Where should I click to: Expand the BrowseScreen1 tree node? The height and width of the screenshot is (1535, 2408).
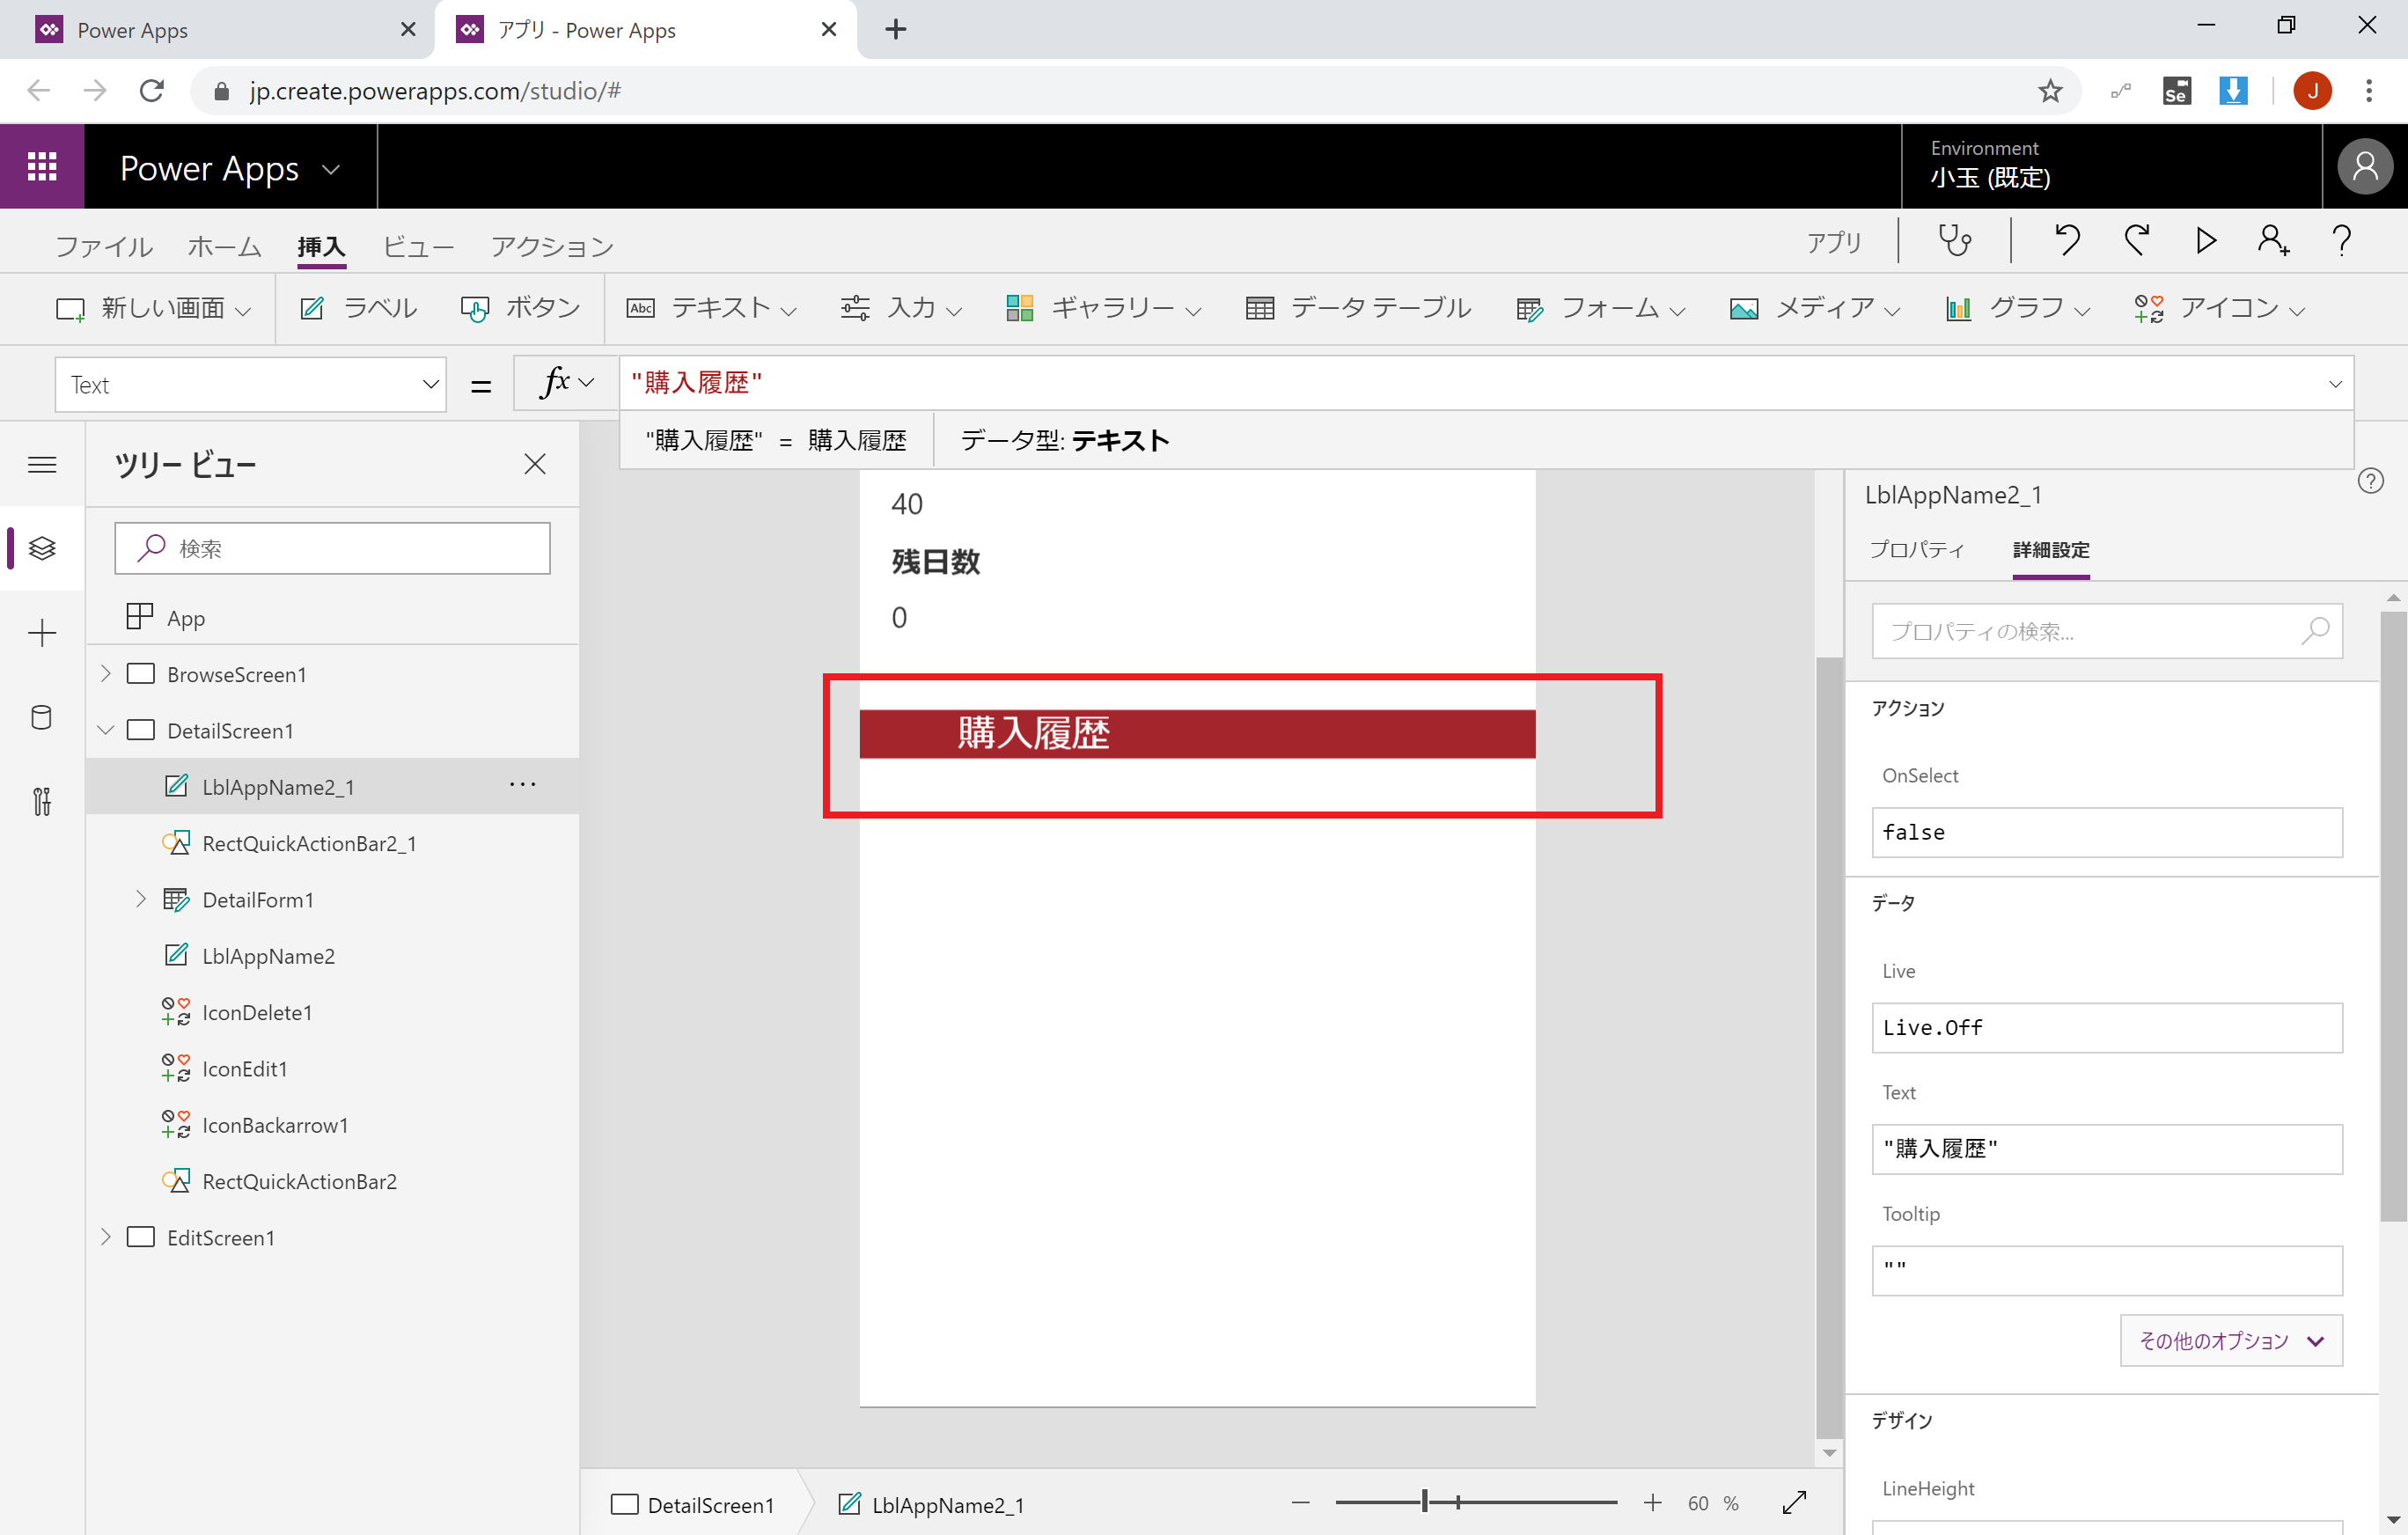(x=106, y=674)
